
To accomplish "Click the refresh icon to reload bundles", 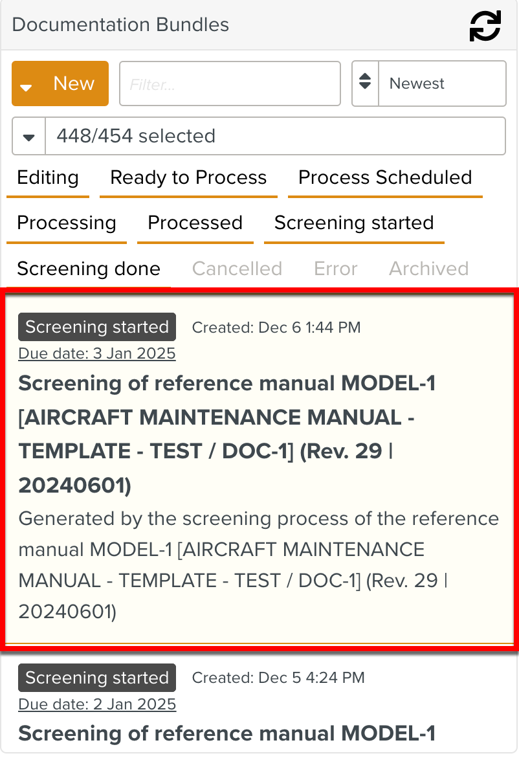I will (484, 26).
